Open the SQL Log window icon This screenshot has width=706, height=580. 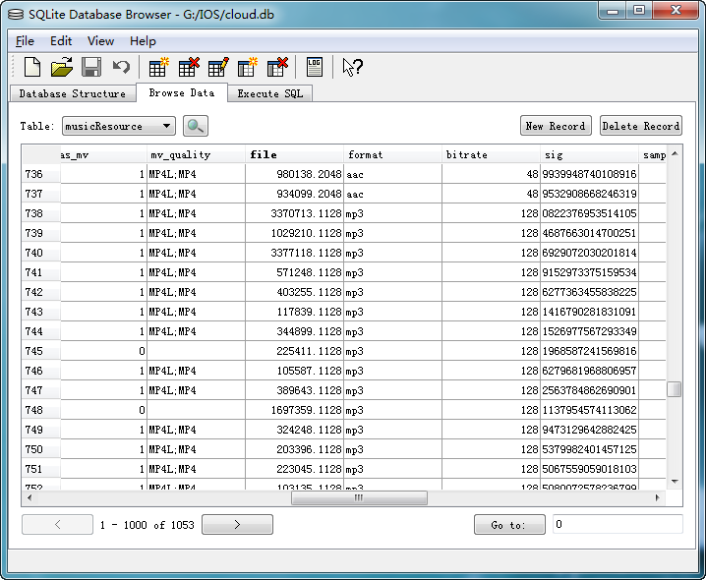pyautogui.click(x=314, y=67)
